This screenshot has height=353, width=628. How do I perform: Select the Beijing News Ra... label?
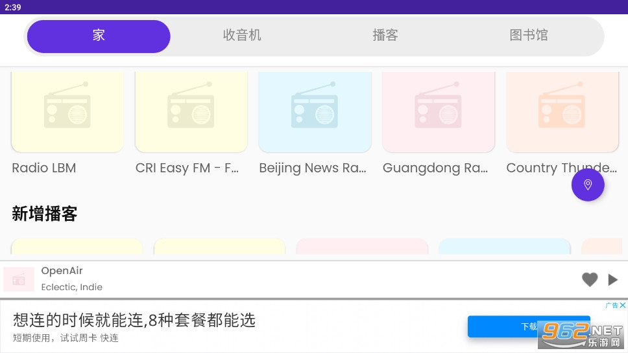tap(313, 168)
